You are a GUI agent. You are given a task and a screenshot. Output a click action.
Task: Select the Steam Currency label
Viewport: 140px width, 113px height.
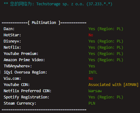tap(20, 103)
